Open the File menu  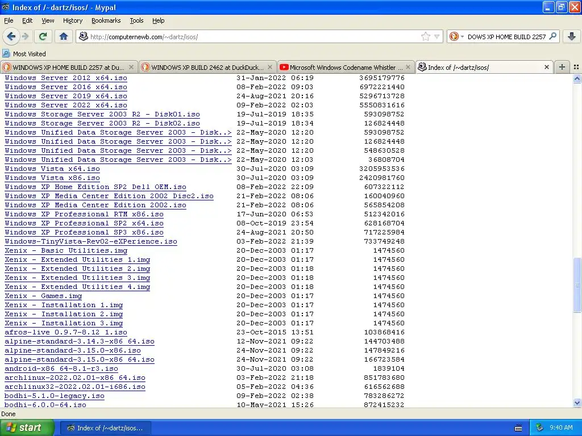pos(9,20)
